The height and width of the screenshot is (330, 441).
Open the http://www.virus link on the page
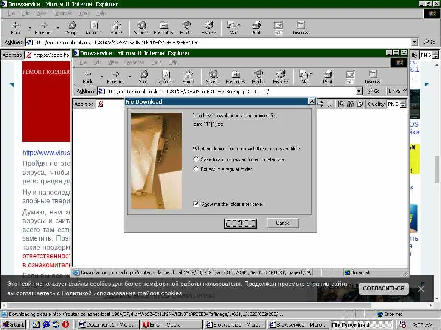click(46, 153)
